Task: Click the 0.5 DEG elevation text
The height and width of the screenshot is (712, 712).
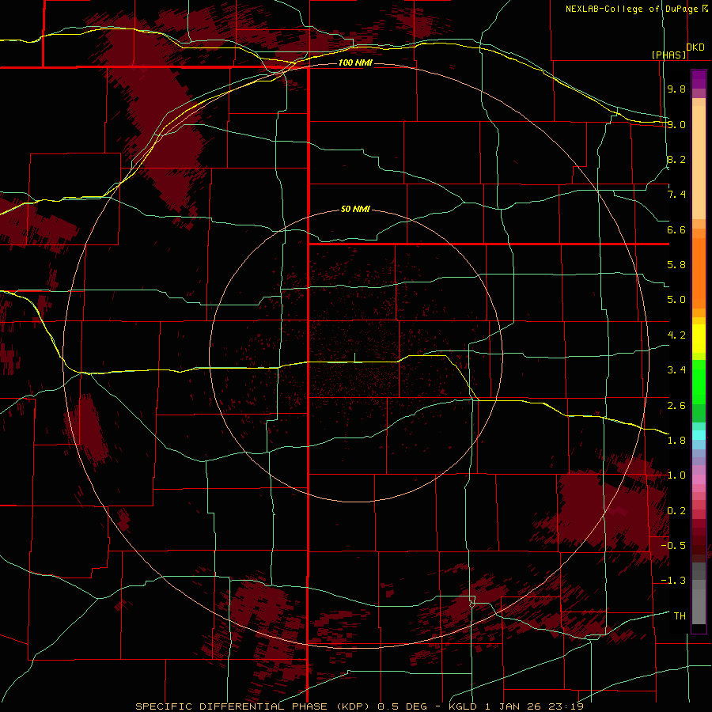Action: click(403, 706)
